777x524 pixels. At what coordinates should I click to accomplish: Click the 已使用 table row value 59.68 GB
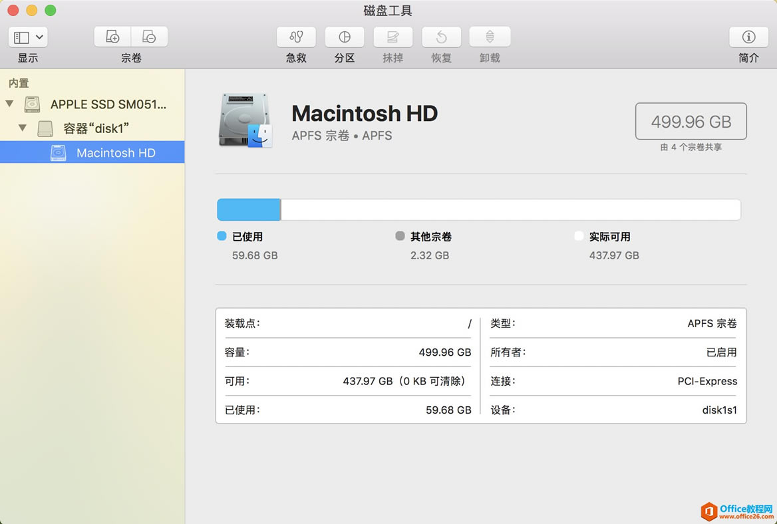click(x=448, y=410)
